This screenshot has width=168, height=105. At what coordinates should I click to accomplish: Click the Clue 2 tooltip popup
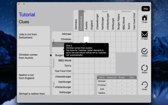pos(86,50)
